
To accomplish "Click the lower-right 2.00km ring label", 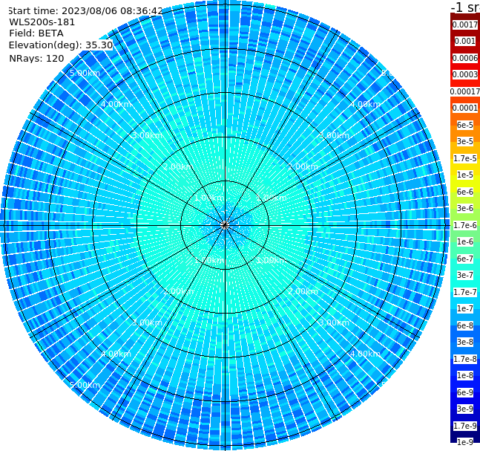I will point(303,291).
